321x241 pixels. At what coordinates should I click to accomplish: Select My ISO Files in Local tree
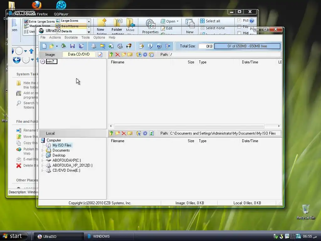[x=62, y=145]
